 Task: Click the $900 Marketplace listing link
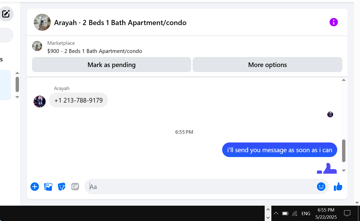coord(95,51)
